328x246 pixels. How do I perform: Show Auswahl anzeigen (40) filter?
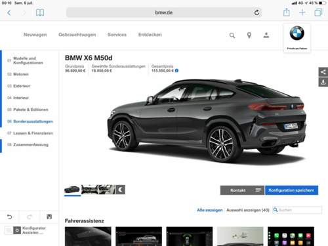(x=248, y=210)
